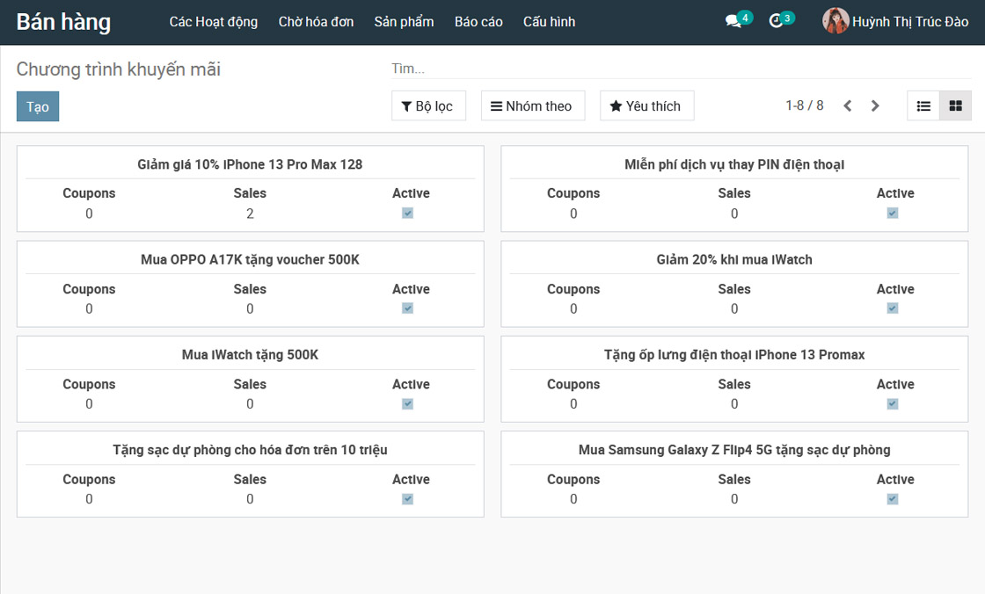
Task: Open the Báo cáo menu
Action: [x=478, y=22]
